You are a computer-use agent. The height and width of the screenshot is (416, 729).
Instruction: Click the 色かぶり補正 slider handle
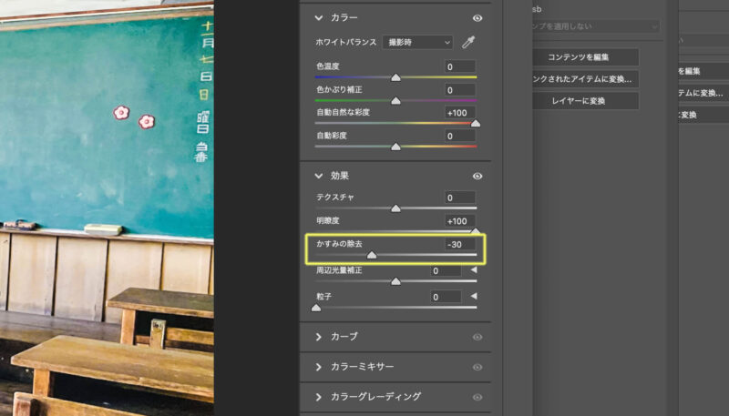[395, 101]
